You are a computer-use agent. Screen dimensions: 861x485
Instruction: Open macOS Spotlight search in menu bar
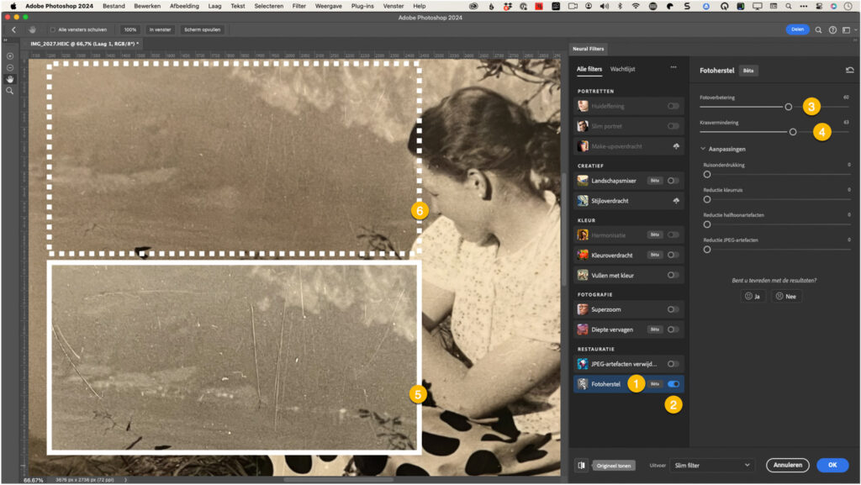tap(788, 6)
